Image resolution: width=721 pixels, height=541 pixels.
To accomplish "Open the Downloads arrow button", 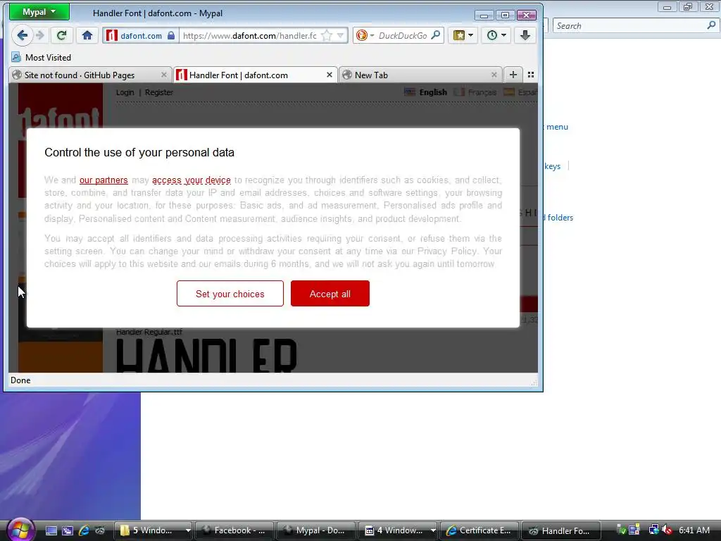I will click(x=525, y=35).
